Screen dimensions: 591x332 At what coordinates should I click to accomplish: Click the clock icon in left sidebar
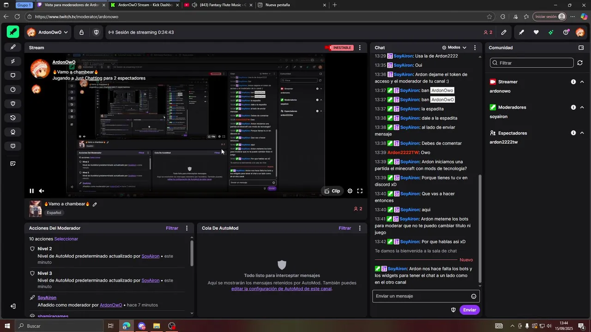[x=13, y=89]
